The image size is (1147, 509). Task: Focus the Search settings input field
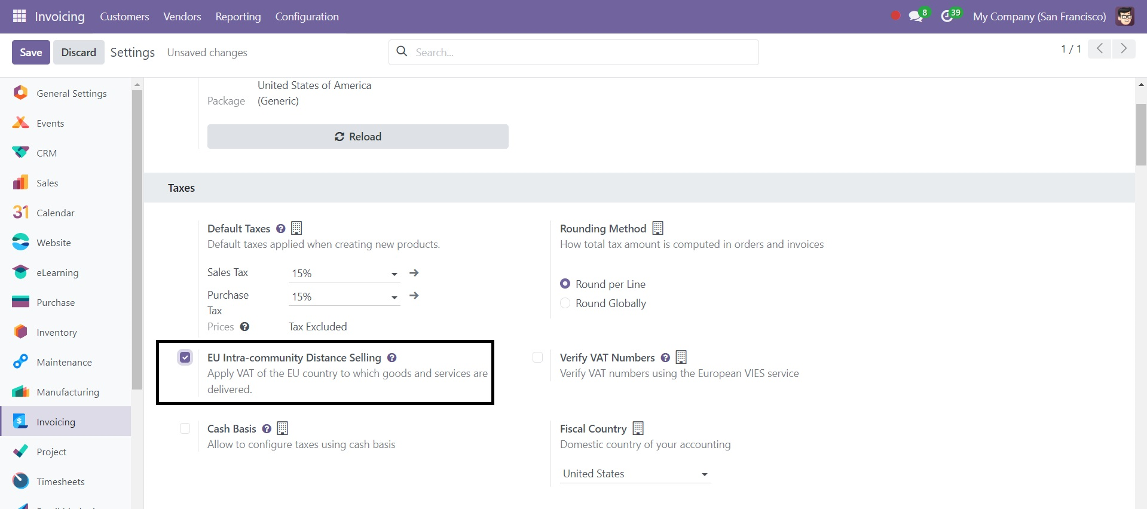coord(574,52)
